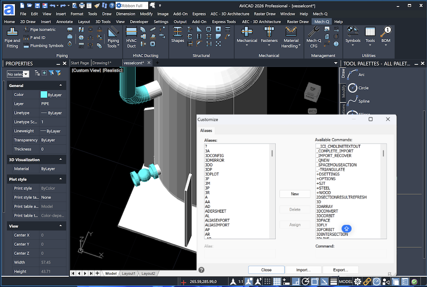
Task: Click the BOM tool in Utilities panel
Action: click(x=385, y=39)
